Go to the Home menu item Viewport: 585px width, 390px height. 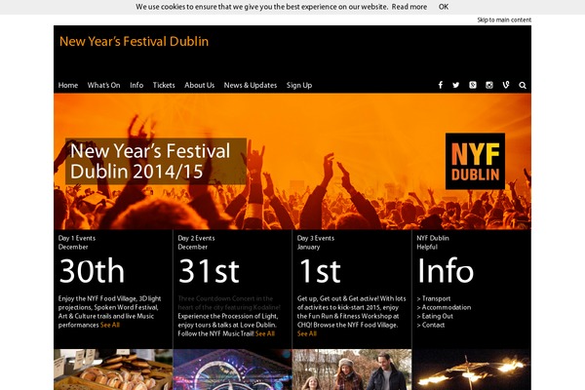68,85
